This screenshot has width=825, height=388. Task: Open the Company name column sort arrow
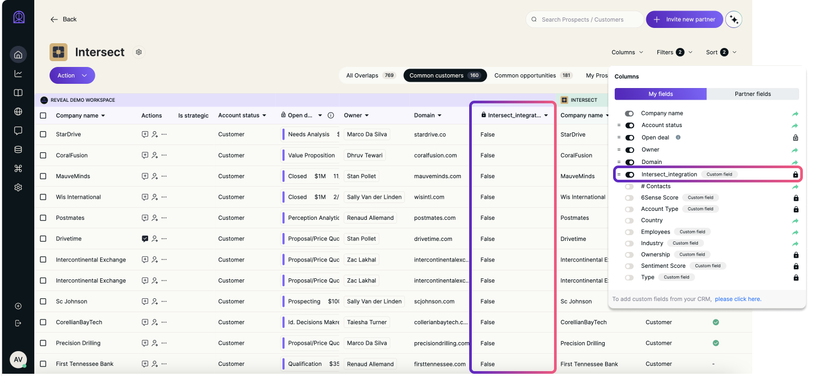[x=103, y=115]
